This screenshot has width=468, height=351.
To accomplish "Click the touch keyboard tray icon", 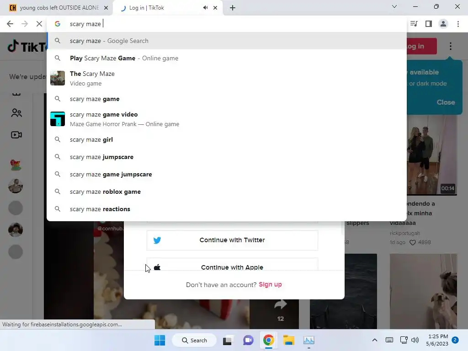I will click(389, 340).
